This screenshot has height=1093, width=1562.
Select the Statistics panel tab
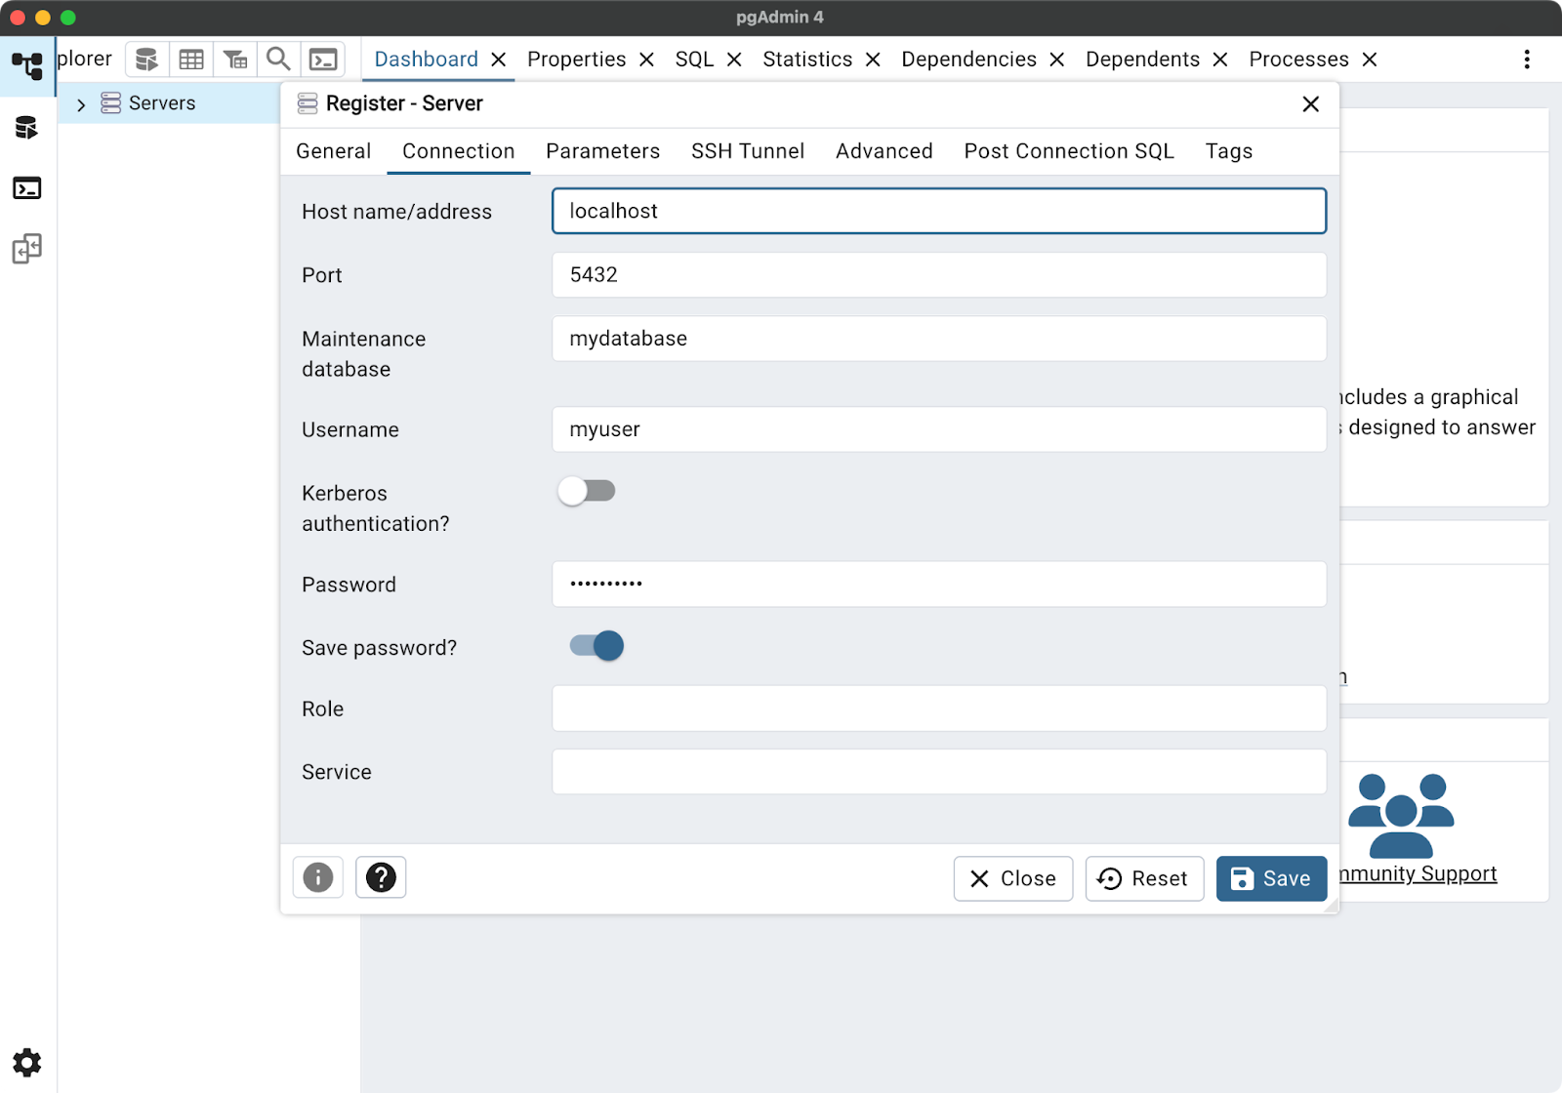click(807, 60)
